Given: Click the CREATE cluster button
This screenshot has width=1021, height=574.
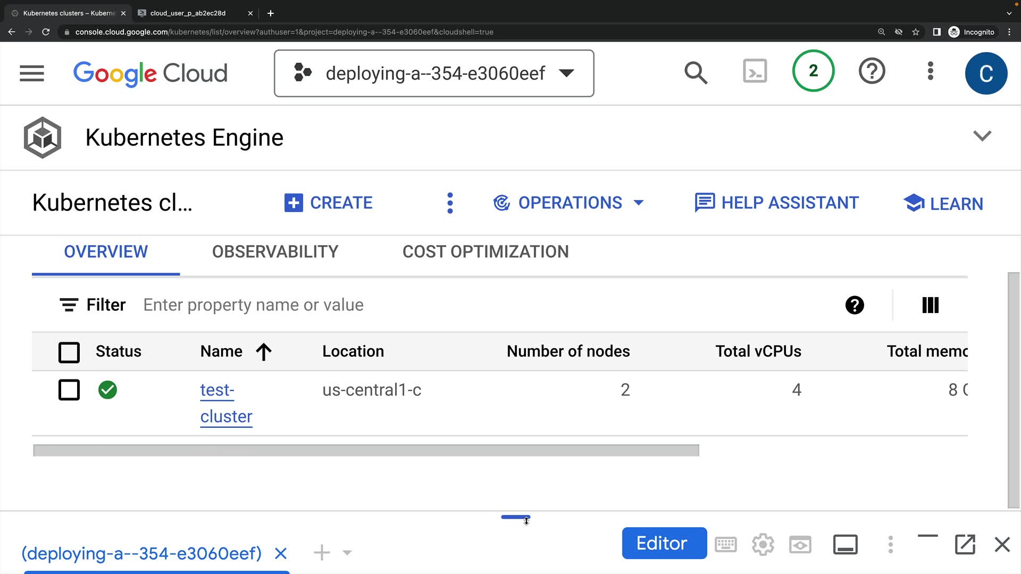Looking at the screenshot, I should click(329, 202).
